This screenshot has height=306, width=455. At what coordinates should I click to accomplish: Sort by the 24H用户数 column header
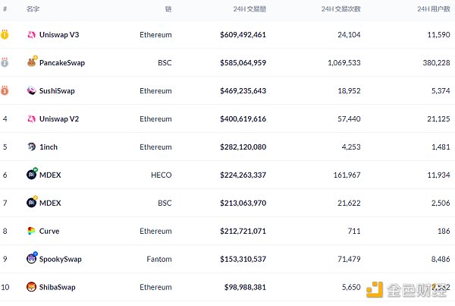434,9
